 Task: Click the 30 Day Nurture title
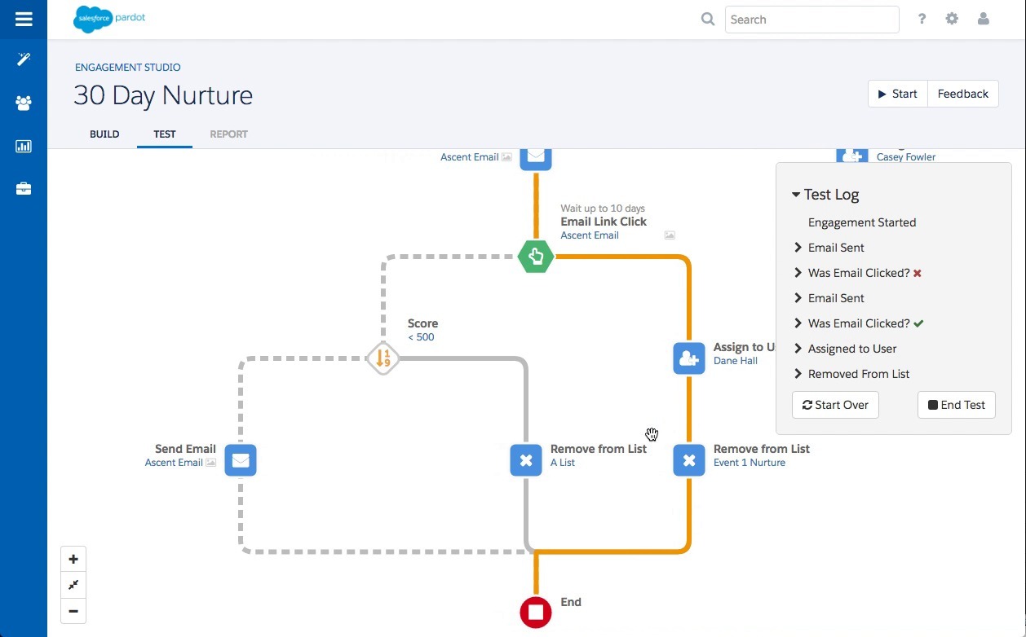click(x=163, y=95)
